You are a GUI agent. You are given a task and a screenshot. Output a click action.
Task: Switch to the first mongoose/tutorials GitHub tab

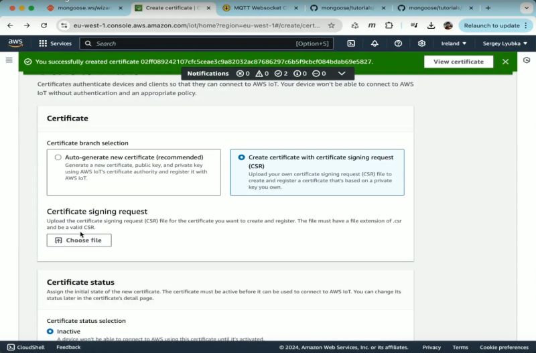348,8
